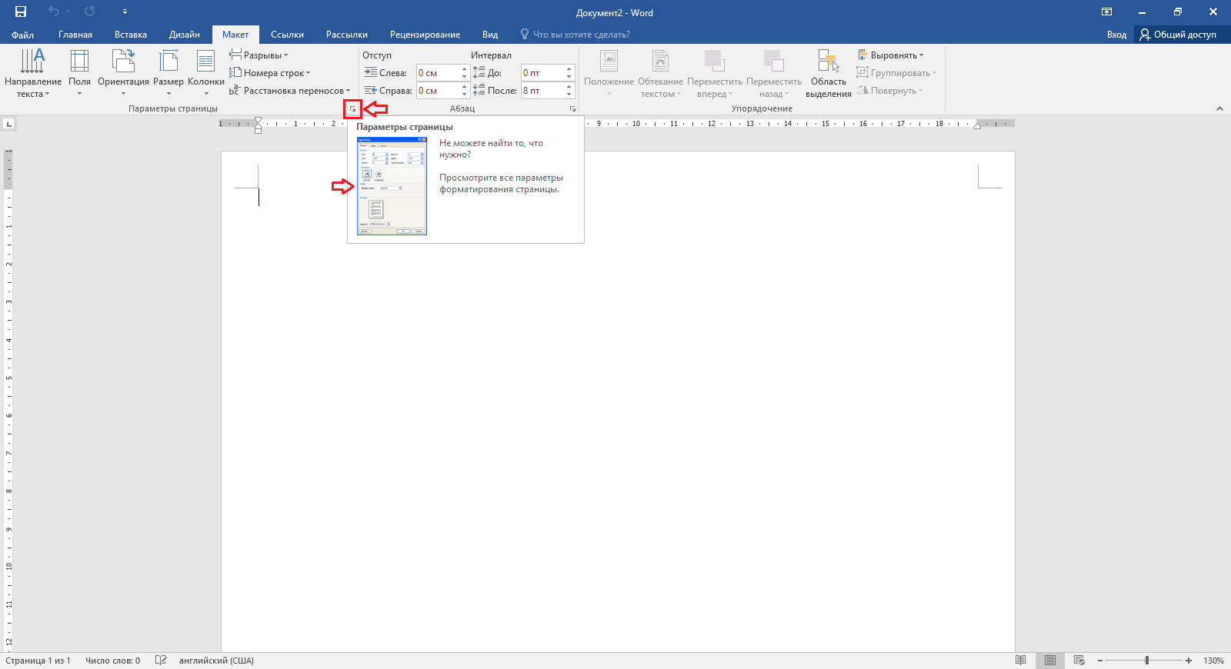Click the Вход sign-in link
Screen dimensions: 1231x669
[x=1116, y=35]
